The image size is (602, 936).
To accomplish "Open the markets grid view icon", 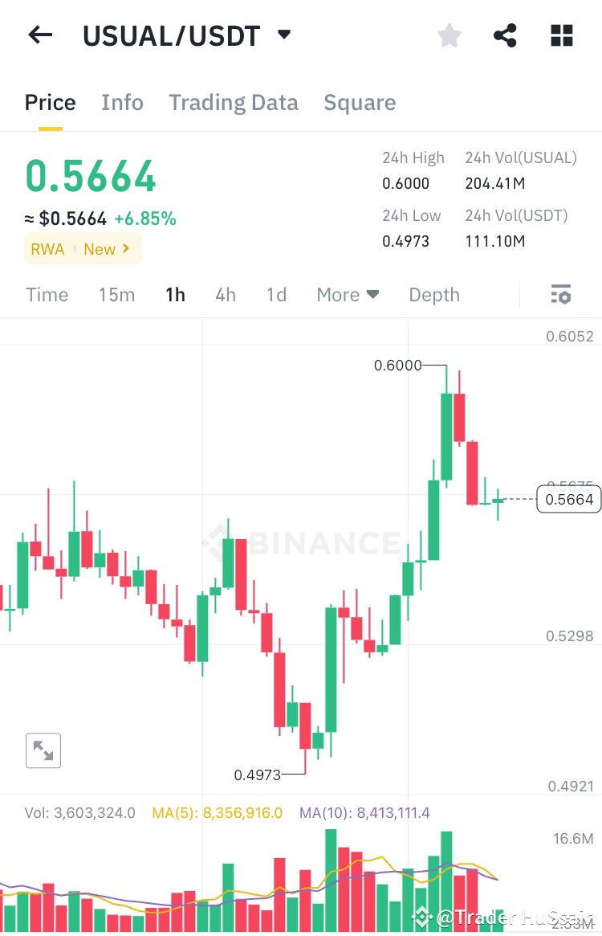I will coord(561,35).
